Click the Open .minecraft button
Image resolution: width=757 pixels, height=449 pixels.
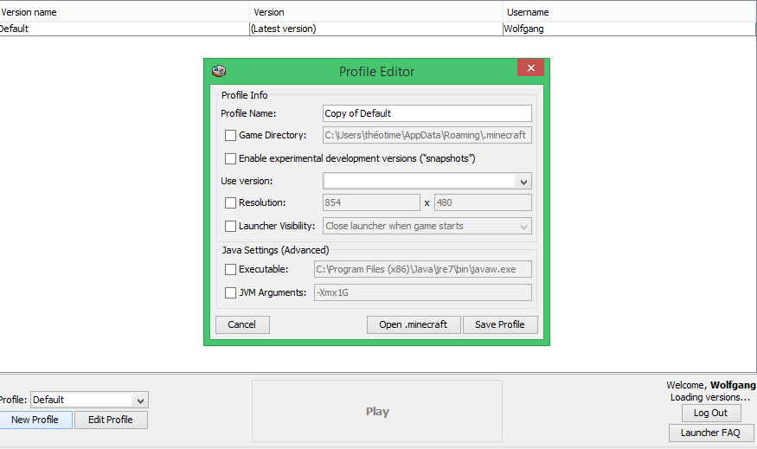[414, 325]
